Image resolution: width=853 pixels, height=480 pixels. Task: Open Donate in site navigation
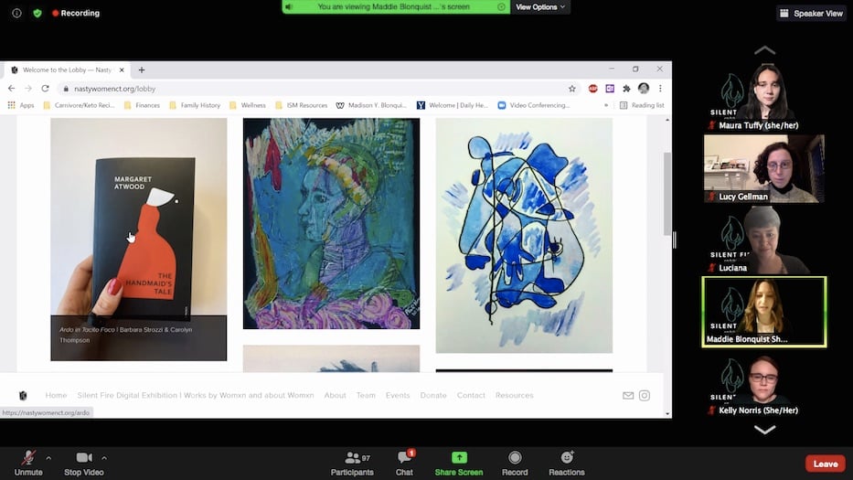click(433, 396)
